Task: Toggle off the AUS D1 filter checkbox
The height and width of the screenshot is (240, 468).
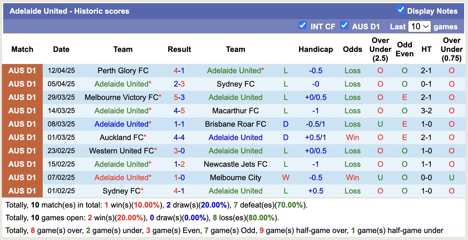Action: click(345, 25)
